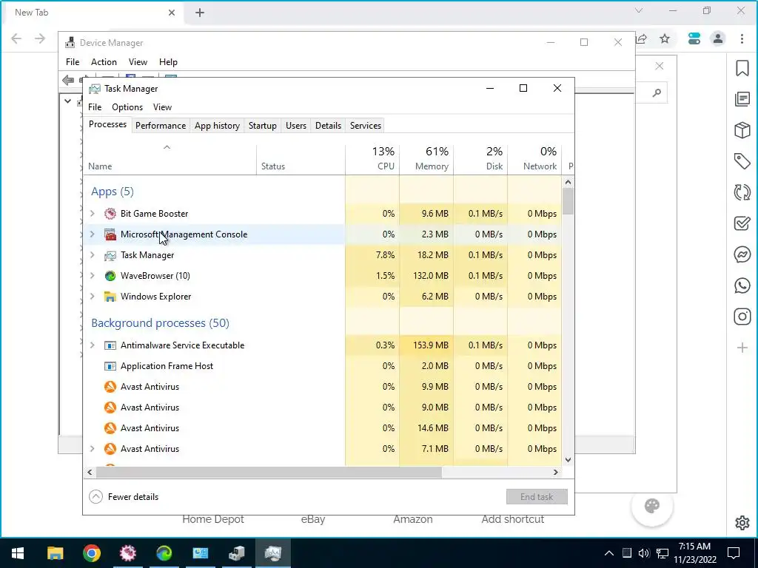Expand the Task Manager process row
This screenshot has width=758, height=568.
(x=93, y=254)
